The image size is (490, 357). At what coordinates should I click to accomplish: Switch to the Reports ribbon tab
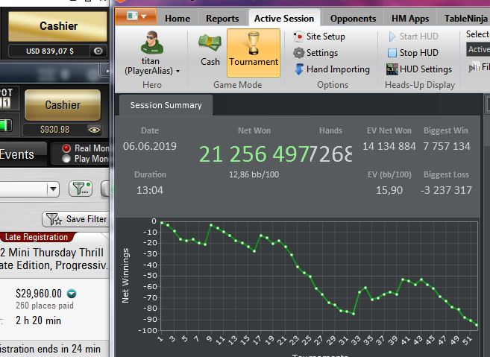222,19
